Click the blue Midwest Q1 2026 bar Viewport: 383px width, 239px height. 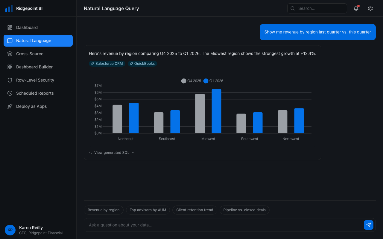point(216,112)
